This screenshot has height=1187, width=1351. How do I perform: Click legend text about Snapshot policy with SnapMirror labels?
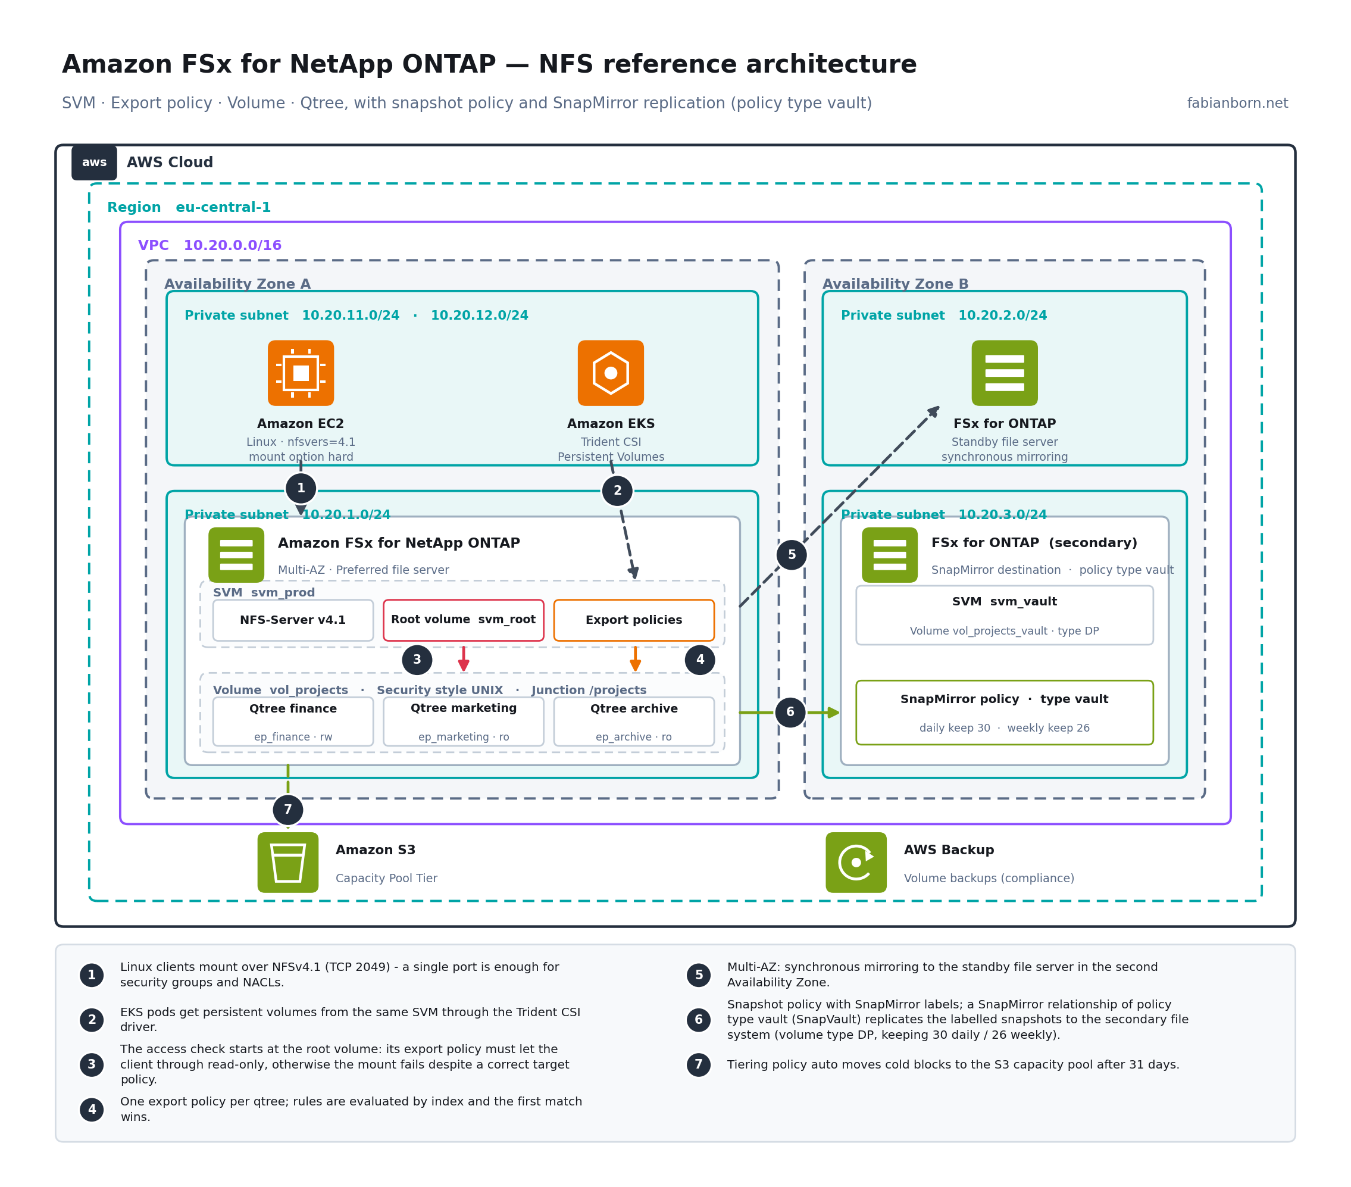coord(958,1020)
